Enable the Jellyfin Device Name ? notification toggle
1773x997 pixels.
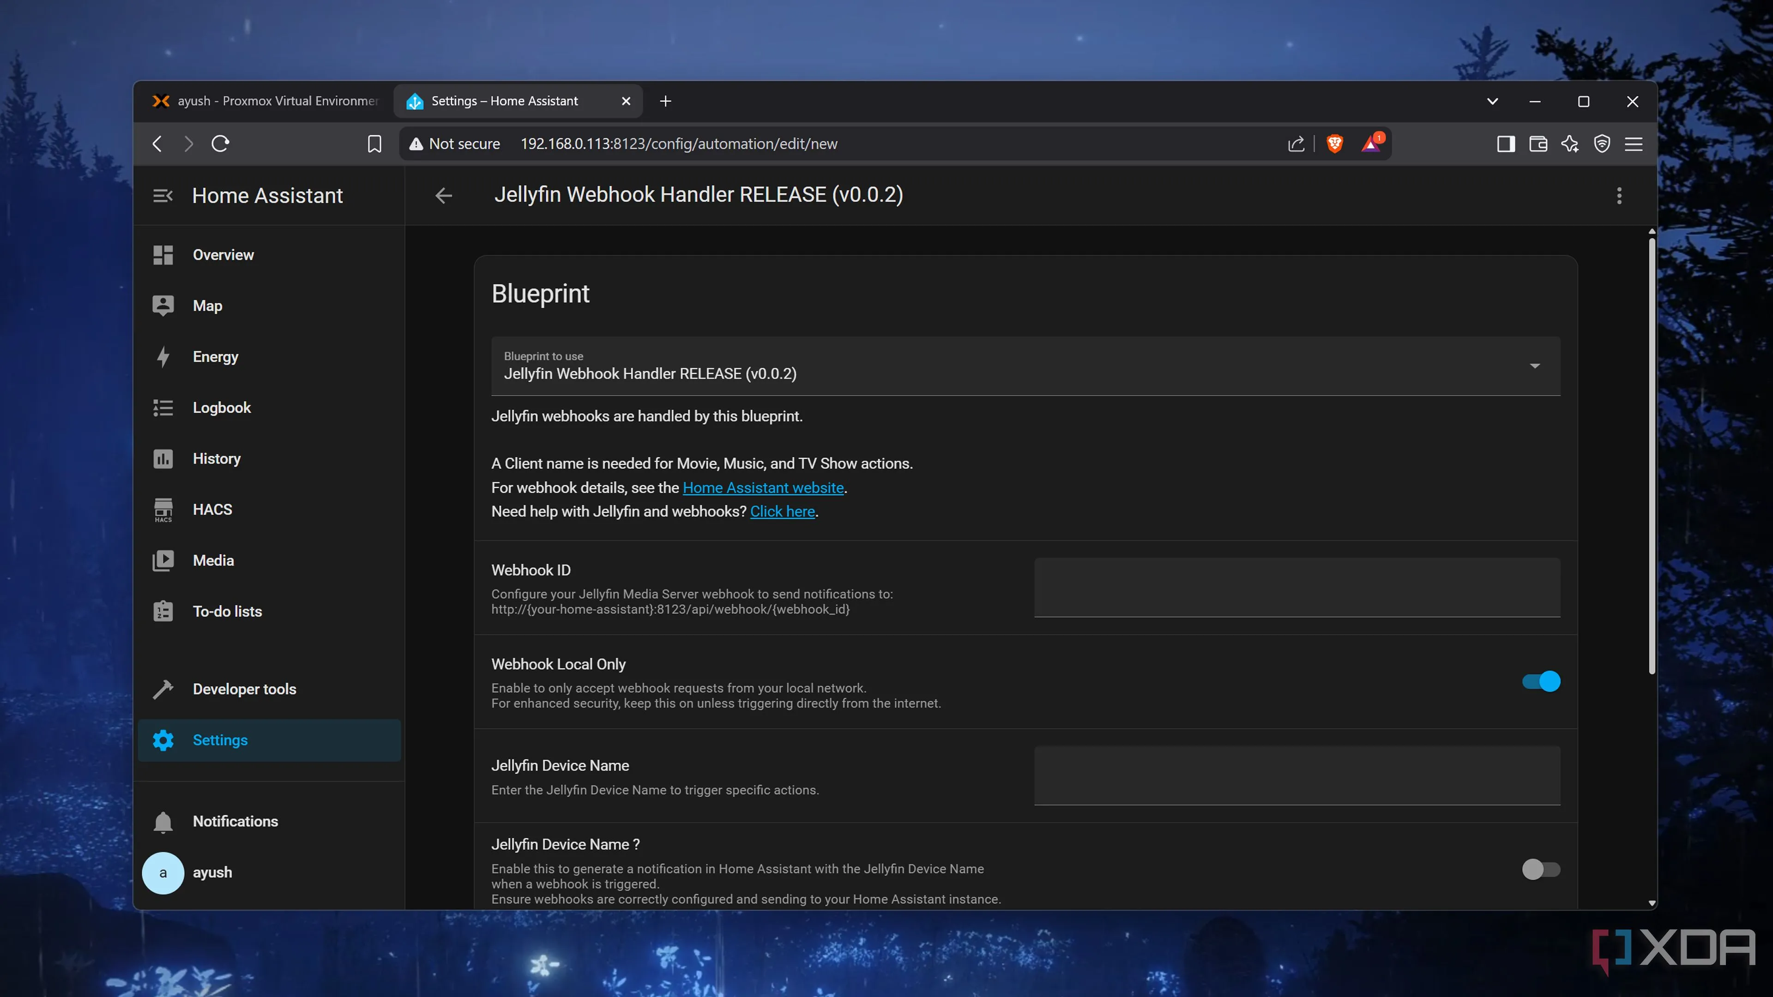(1540, 869)
